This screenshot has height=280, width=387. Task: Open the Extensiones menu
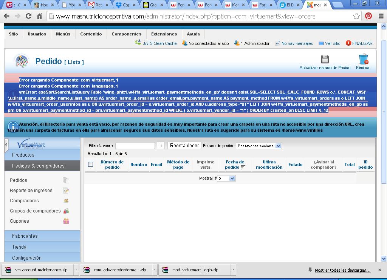164,34
